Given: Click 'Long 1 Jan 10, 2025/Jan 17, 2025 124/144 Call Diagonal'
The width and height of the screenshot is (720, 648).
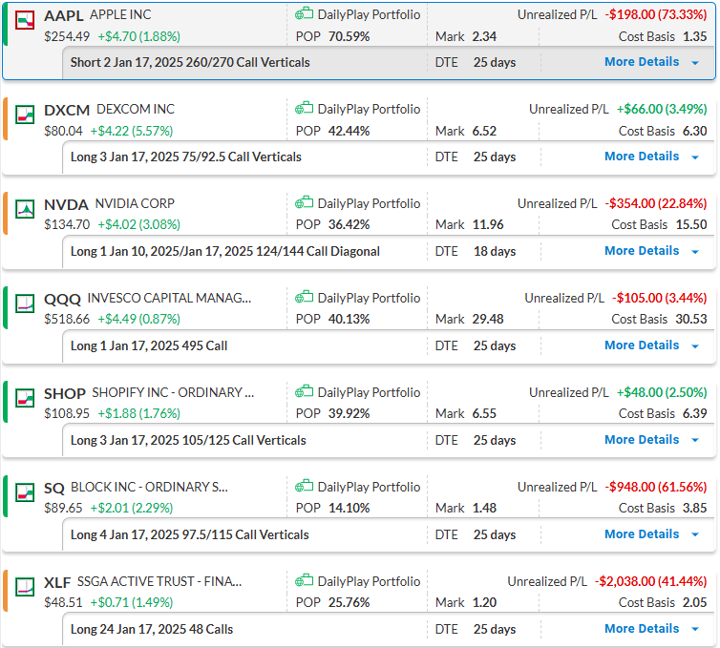Looking at the screenshot, I should 225,252.
